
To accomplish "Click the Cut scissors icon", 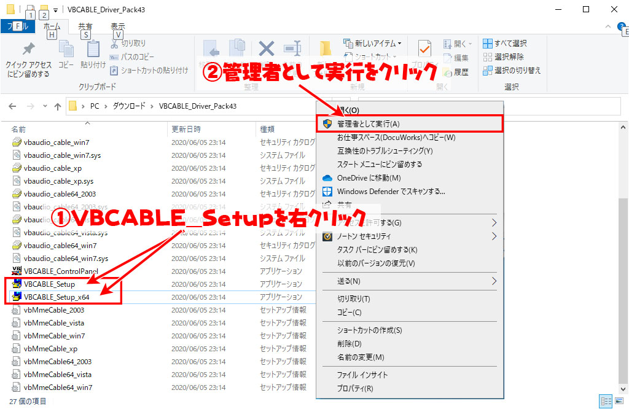I will pos(115,44).
